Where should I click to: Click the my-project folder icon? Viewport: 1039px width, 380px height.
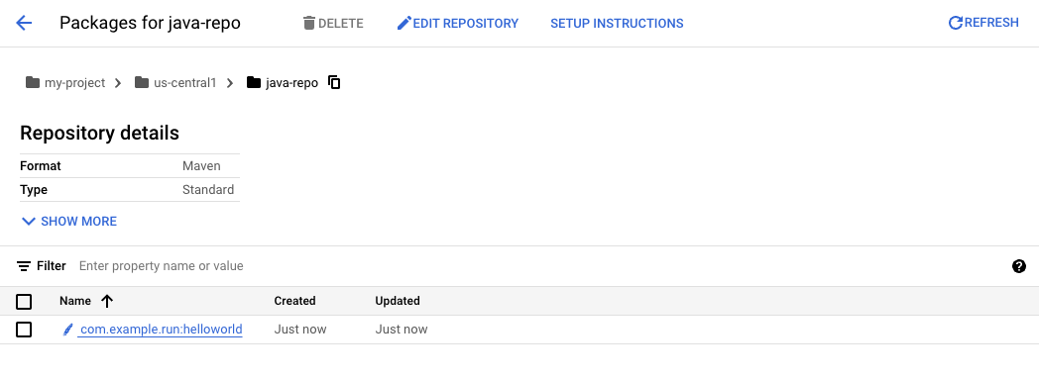[33, 82]
